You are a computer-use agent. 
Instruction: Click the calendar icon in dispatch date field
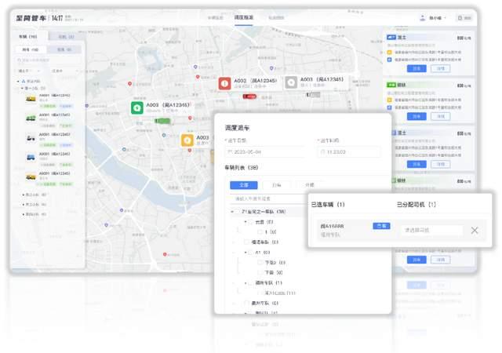(230, 152)
